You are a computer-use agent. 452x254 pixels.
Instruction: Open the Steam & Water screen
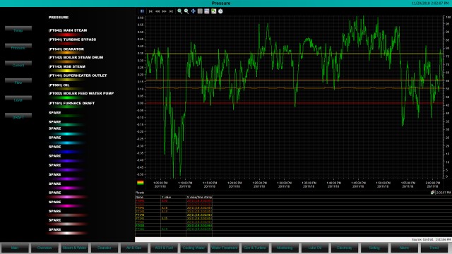[x=75, y=248]
